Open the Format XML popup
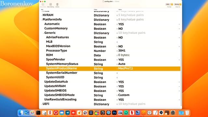 pos(169,4)
